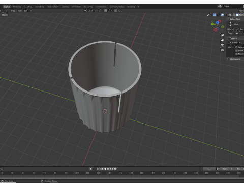244x183 pixels.
Task: Enable Affect Only Parents checkbox
Action: click(236, 54)
